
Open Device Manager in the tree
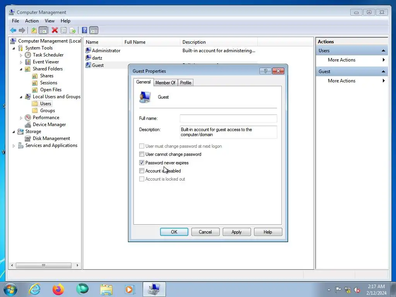point(49,125)
